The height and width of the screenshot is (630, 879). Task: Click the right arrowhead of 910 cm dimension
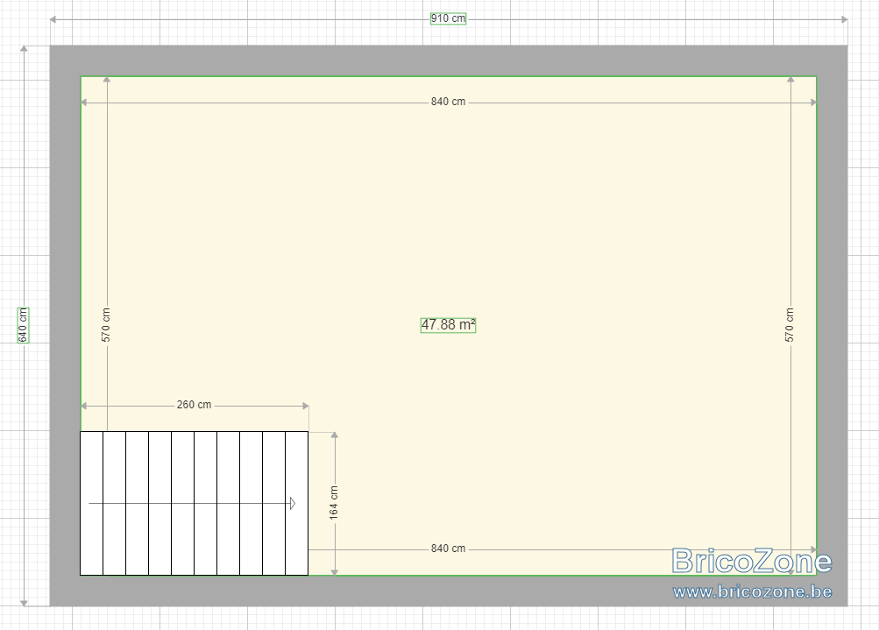coord(844,19)
